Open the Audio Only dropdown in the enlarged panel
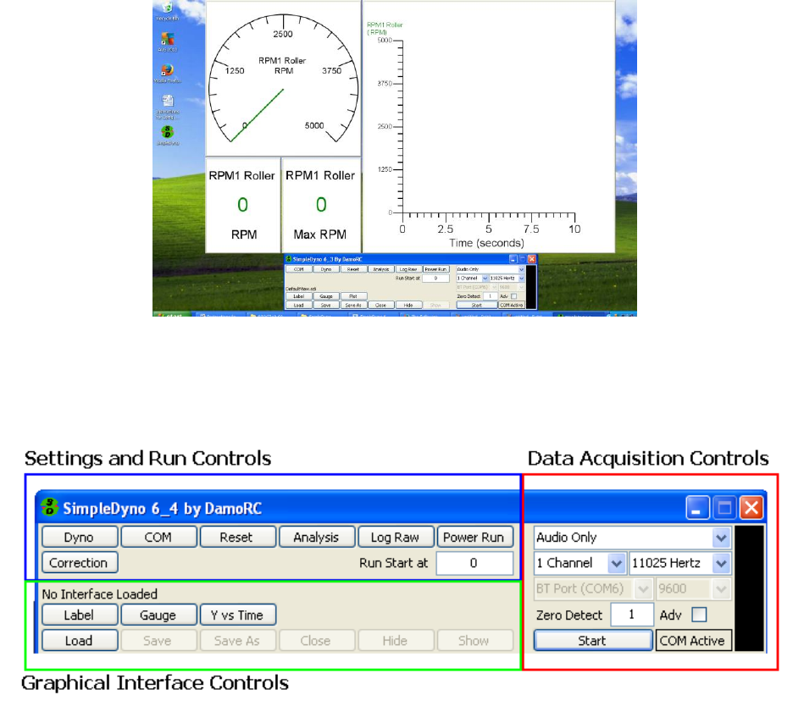Viewport: 793px width, 706px height. (632, 538)
